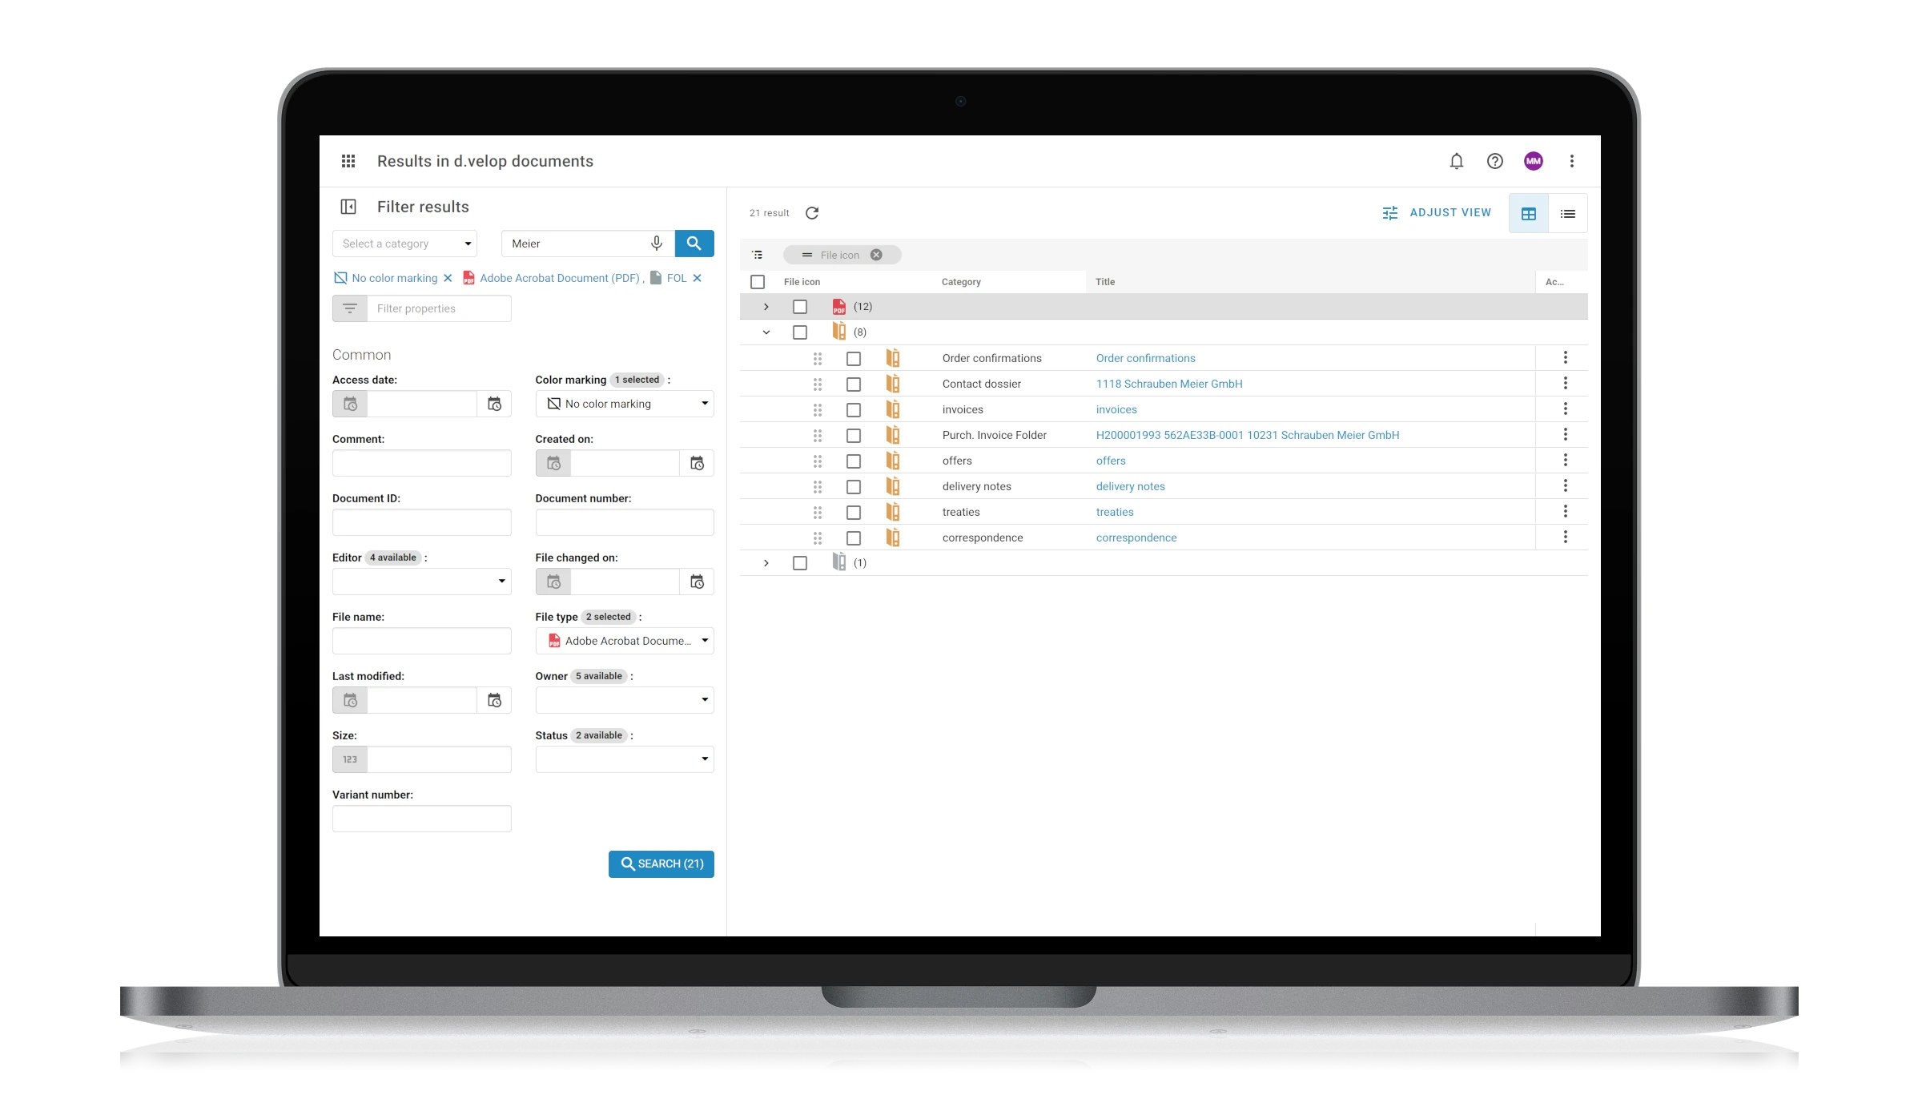Collapse the expanded folder group row (8)

pyautogui.click(x=764, y=332)
